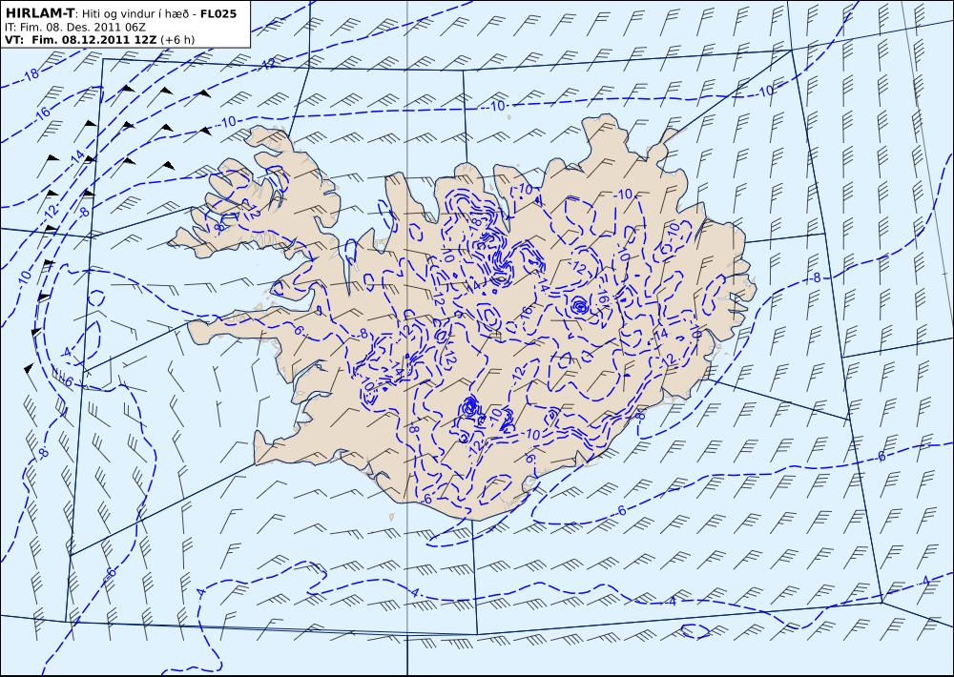Viewport: 954px width, 677px height.
Task: Click the 'VT: Fim. 08.12.2011 12Z' valid time
Action: coord(81,39)
